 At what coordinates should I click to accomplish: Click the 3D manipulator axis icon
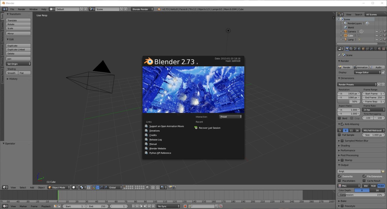coord(93,187)
